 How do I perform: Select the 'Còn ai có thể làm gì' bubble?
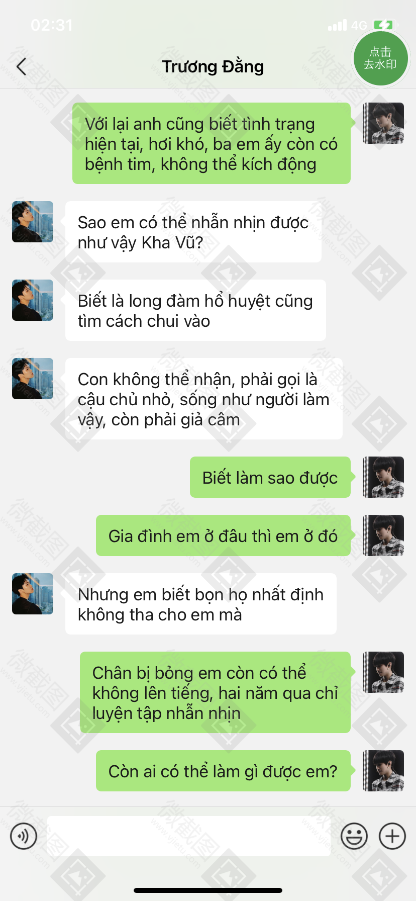[x=223, y=771]
